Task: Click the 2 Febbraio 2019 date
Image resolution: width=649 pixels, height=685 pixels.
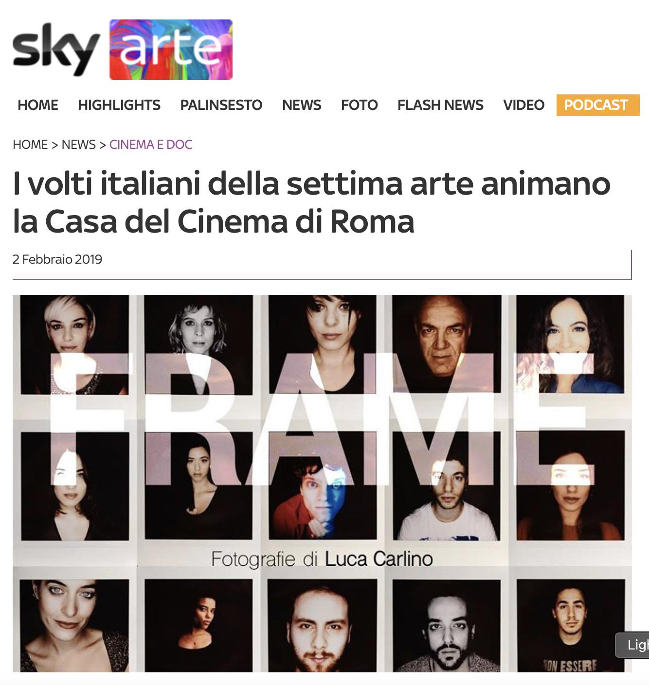Action: (57, 259)
